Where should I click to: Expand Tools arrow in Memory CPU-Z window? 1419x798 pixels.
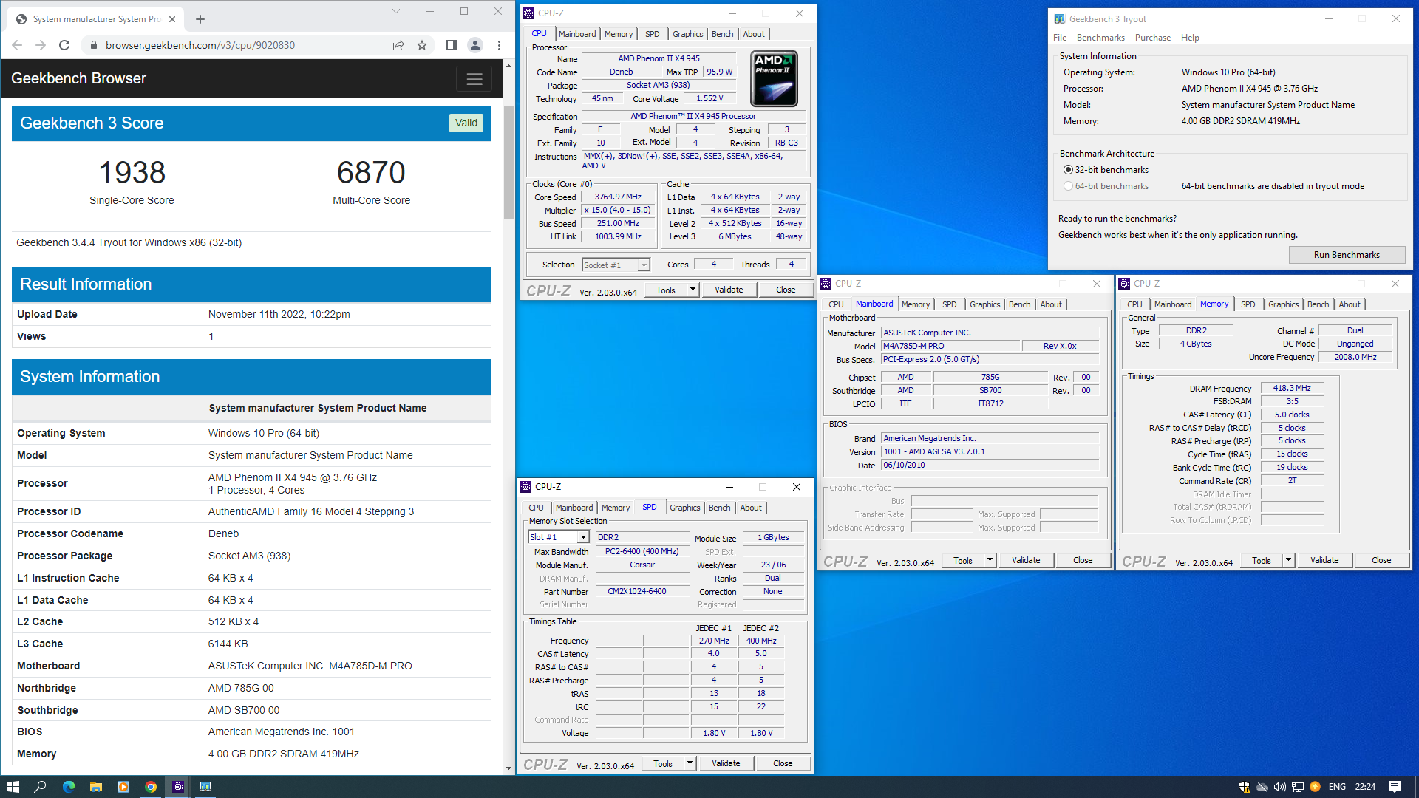point(1288,560)
